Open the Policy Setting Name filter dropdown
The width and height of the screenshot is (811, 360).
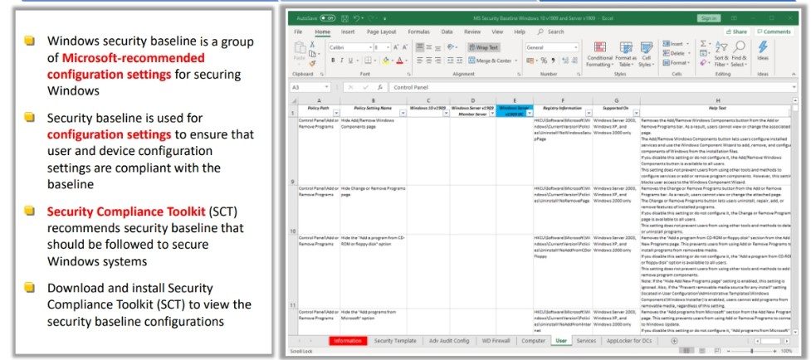403,113
